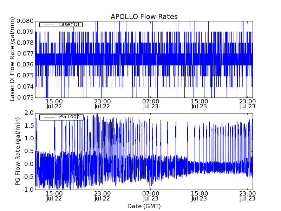Click the Date (GMT) axis label
Image resolution: width=281 pixels, height=211 pixels.
144,206
